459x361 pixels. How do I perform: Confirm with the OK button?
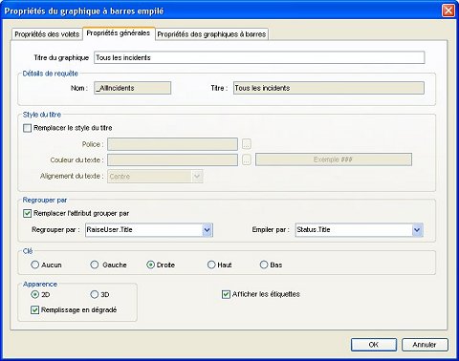click(x=374, y=345)
